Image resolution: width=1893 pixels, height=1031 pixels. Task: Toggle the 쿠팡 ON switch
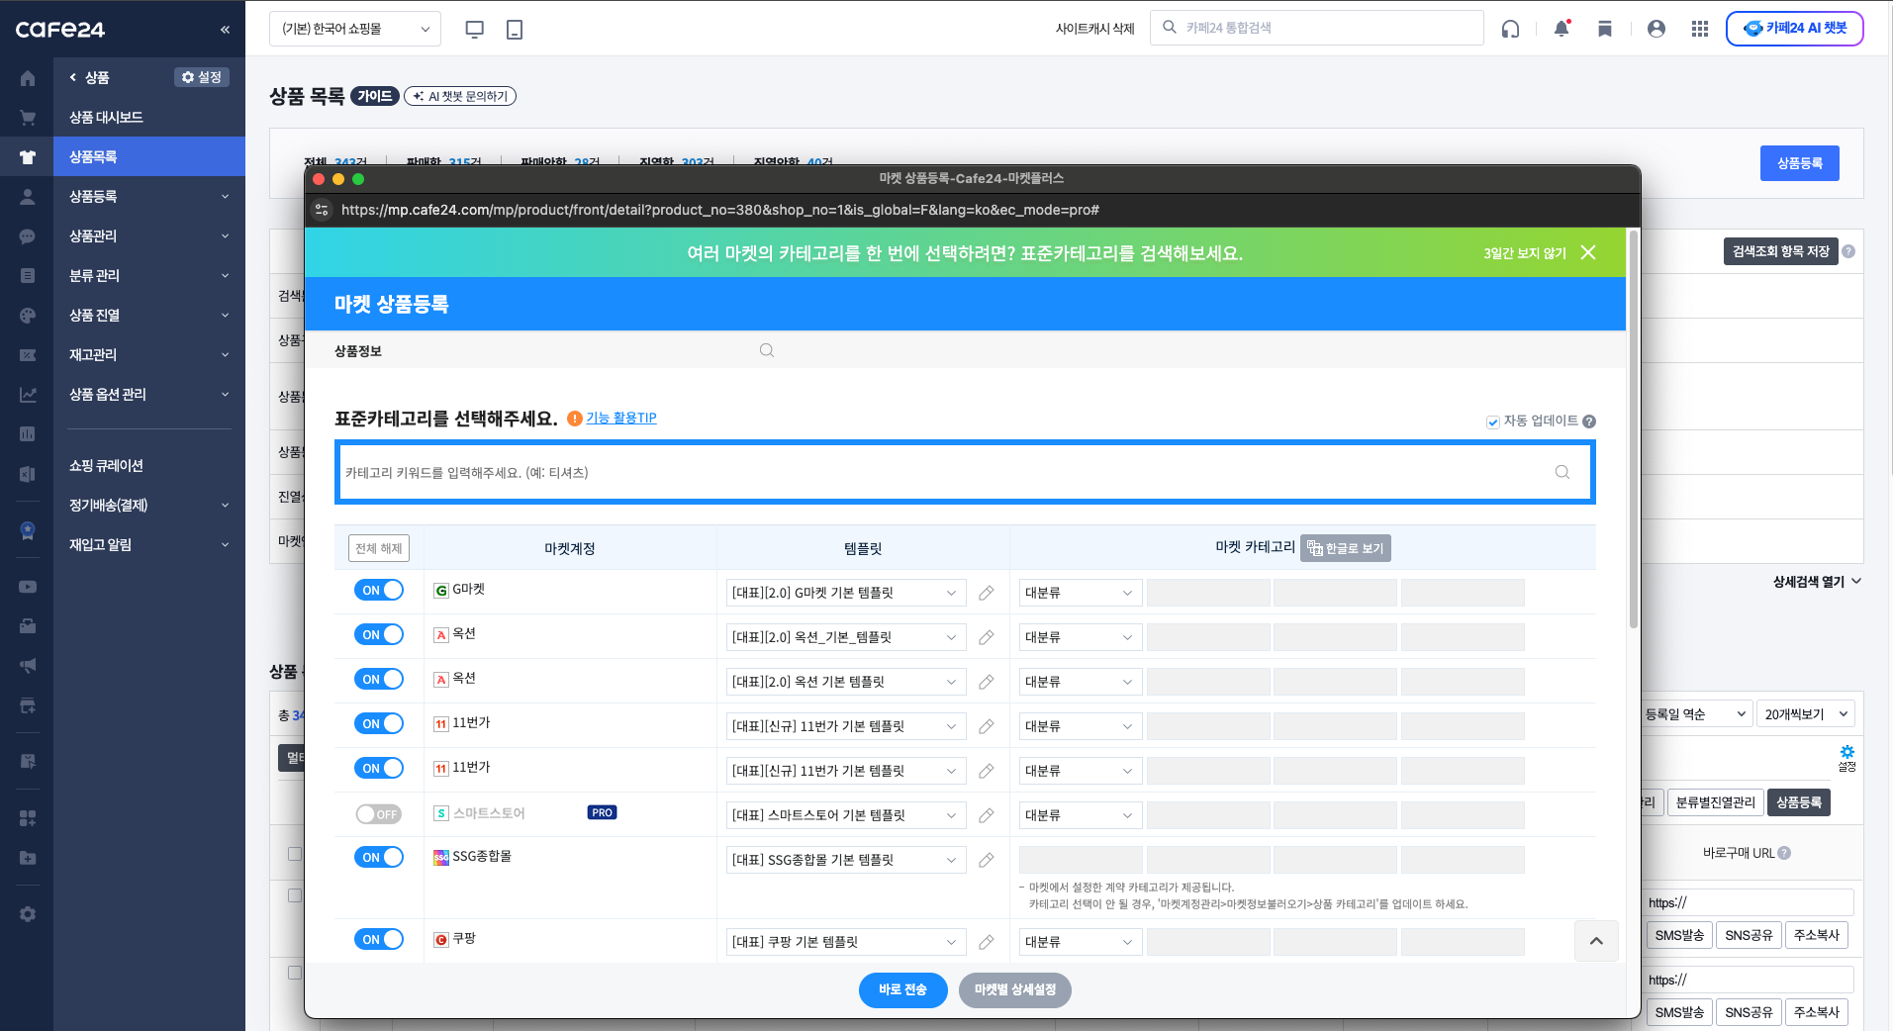coord(379,940)
